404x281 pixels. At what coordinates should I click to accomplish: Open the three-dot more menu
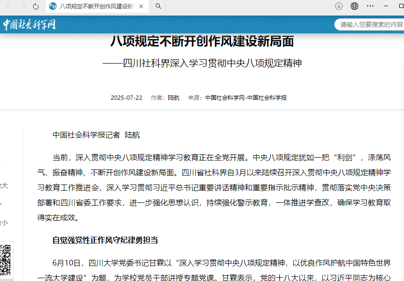tap(371, 6)
